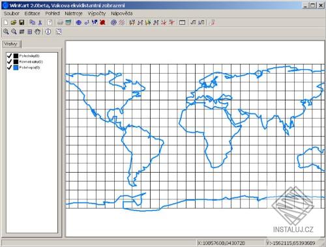Click the black swatch of Rovnoběžky layer
The width and height of the screenshot is (326, 247).
coord(16,62)
